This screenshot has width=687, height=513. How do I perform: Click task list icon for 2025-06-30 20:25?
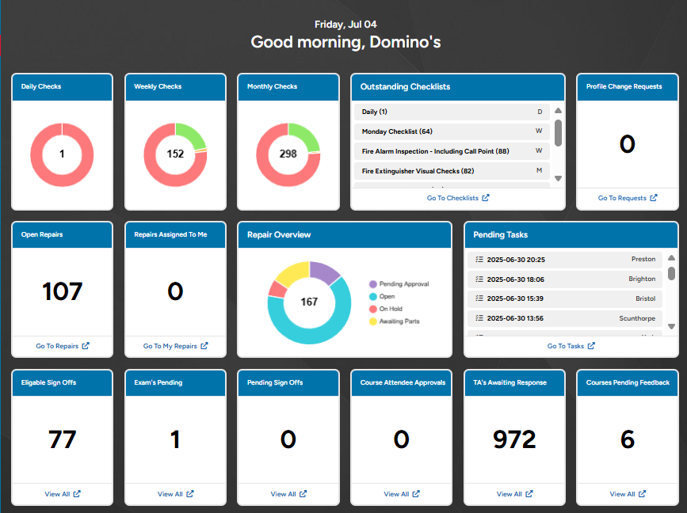(x=479, y=260)
